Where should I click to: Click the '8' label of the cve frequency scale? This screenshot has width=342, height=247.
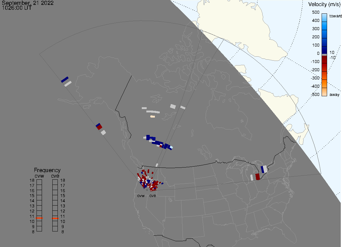(x=63, y=232)
